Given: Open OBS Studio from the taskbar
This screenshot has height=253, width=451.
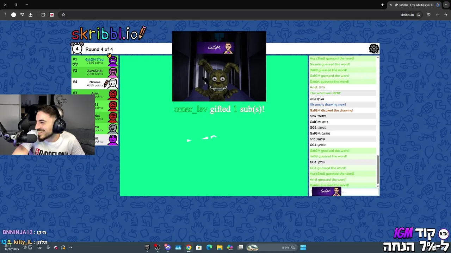Looking at the screenshot, I should (x=157, y=247).
